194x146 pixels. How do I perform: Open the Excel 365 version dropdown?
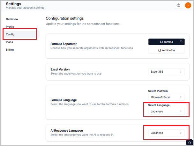tap(167, 72)
